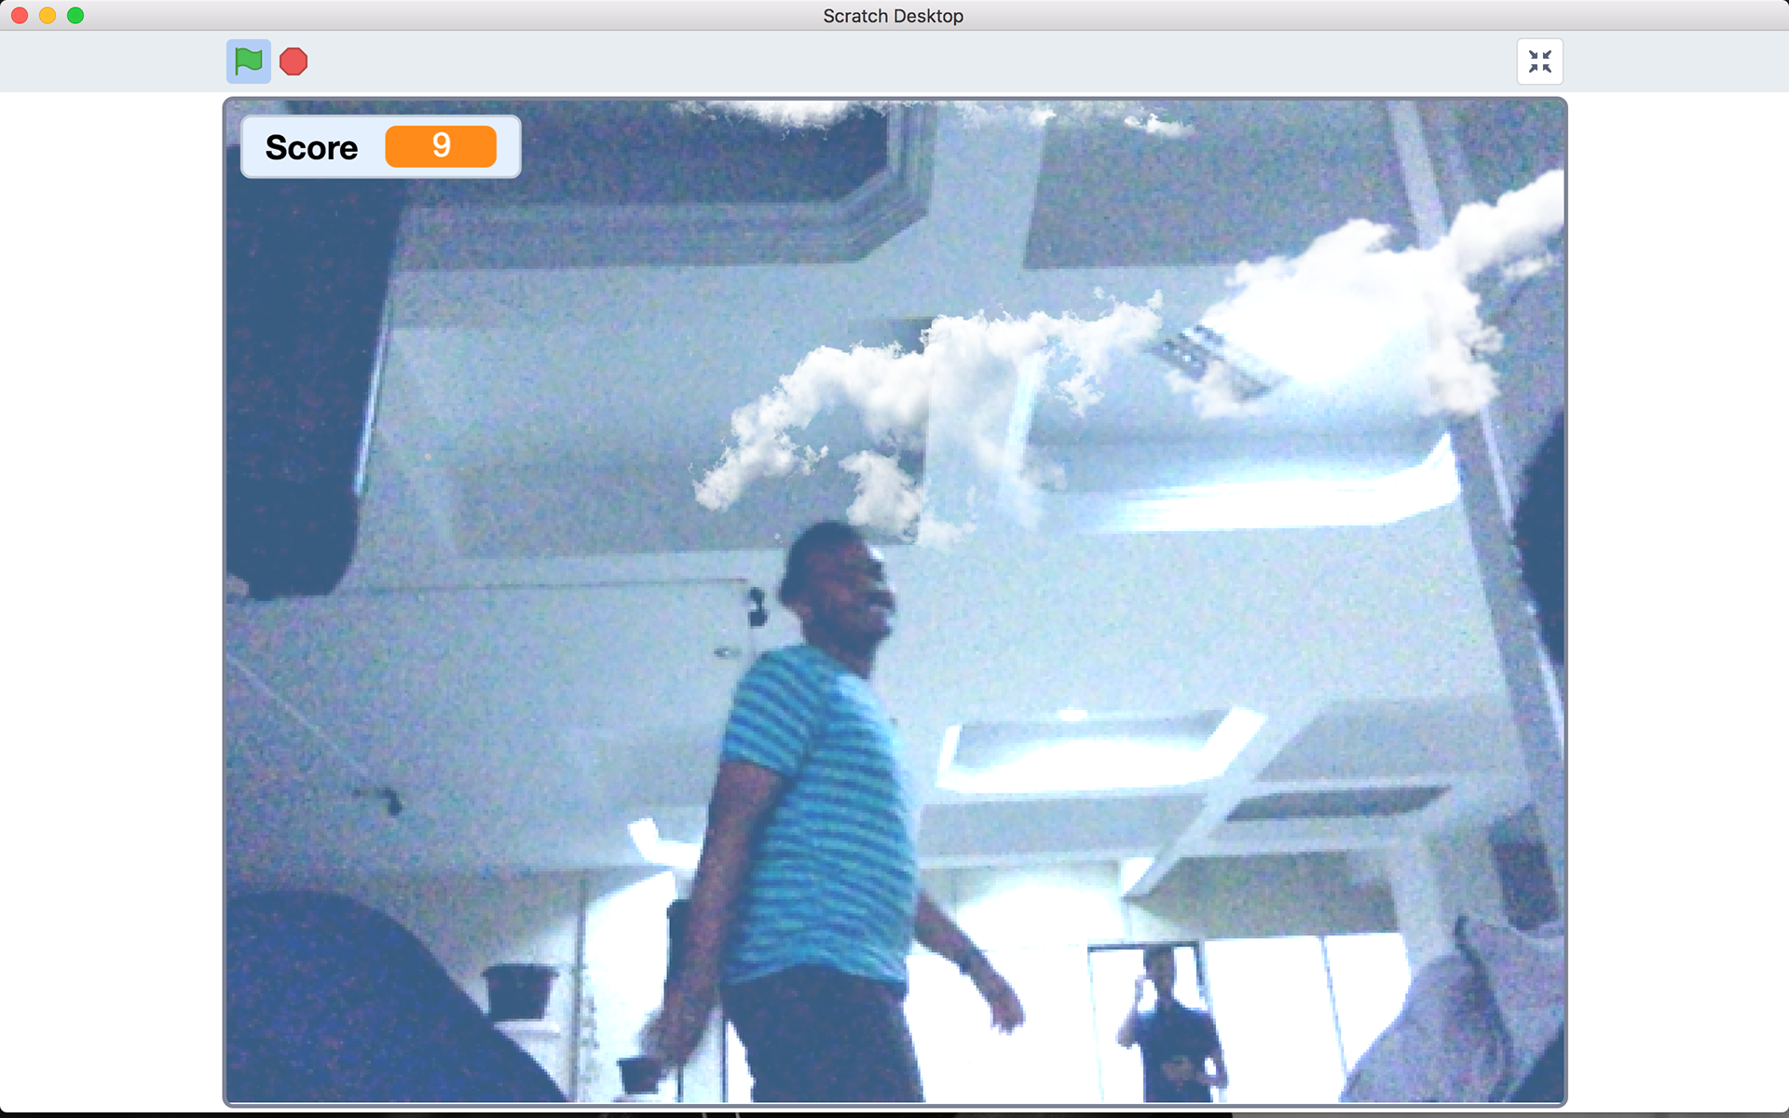Click the orange score value 9
The width and height of the screenshot is (1789, 1118).
(x=441, y=146)
